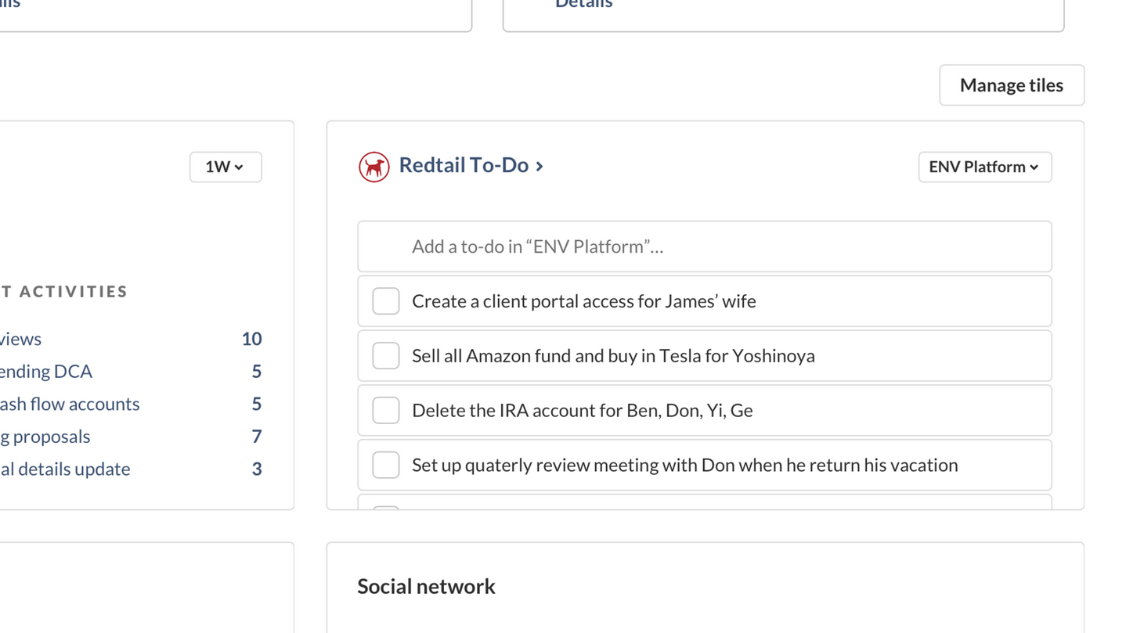Click the red Redtail dog logo icon
Viewport: 1126px width, 633px height.
(x=374, y=167)
